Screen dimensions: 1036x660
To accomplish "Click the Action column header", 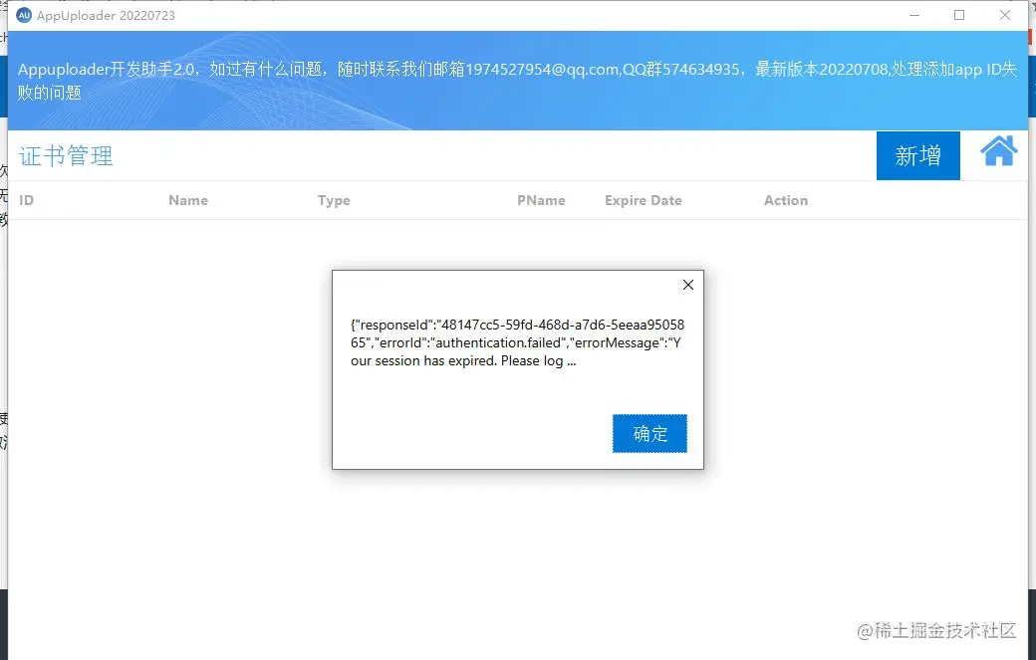I will [x=785, y=200].
